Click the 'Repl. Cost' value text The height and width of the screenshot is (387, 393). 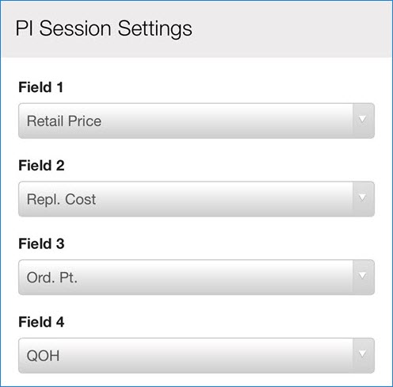(61, 199)
